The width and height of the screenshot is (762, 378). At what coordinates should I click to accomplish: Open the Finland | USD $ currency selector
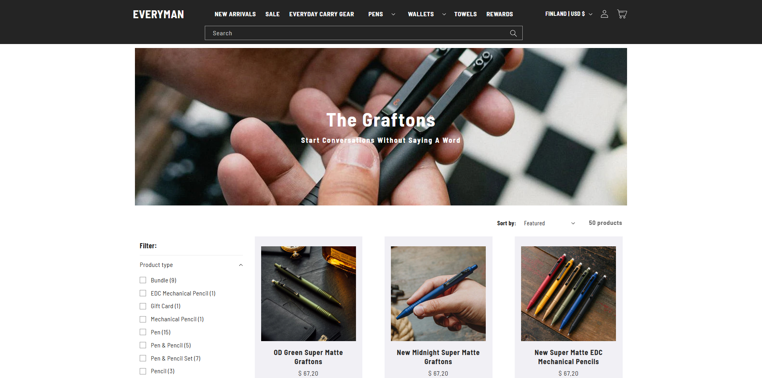coord(569,14)
